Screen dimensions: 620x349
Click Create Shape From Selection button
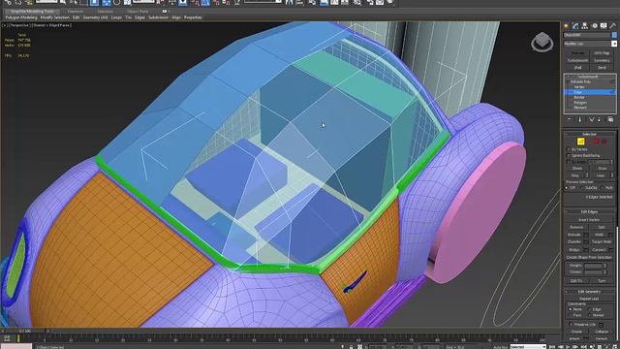(589, 257)
